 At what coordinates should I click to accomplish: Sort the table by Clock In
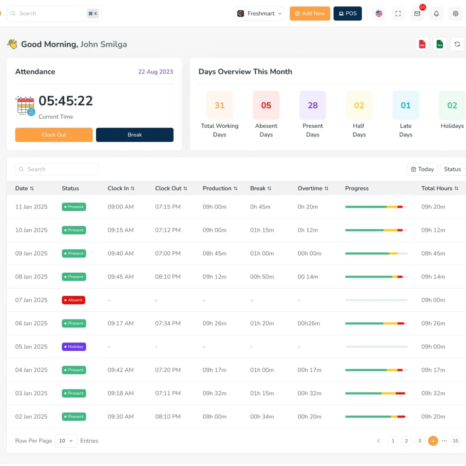121,188
